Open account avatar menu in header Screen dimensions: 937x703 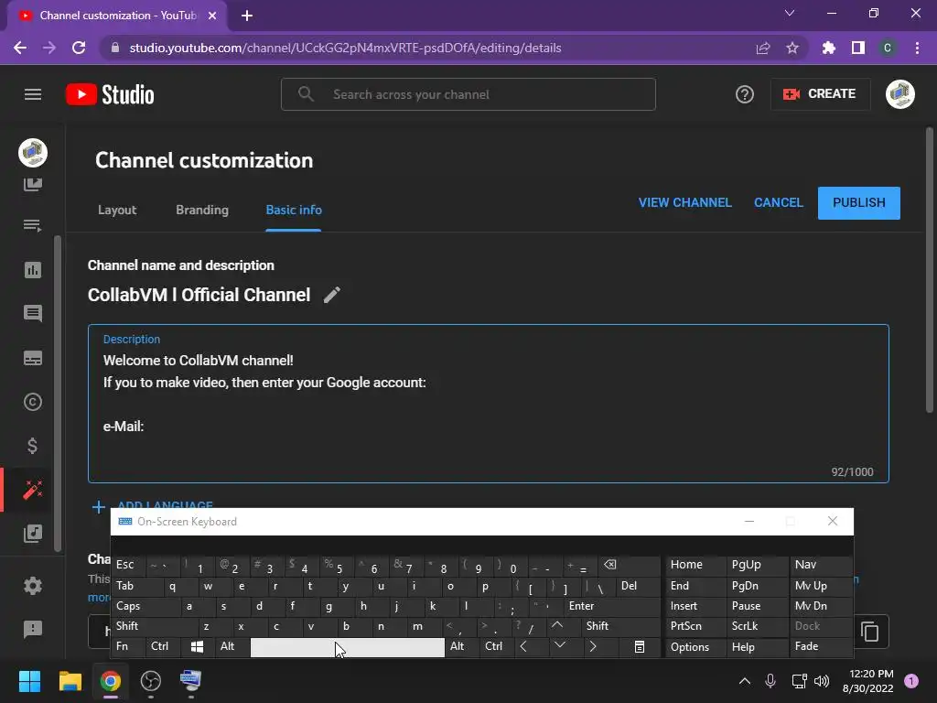coord(900,94)
